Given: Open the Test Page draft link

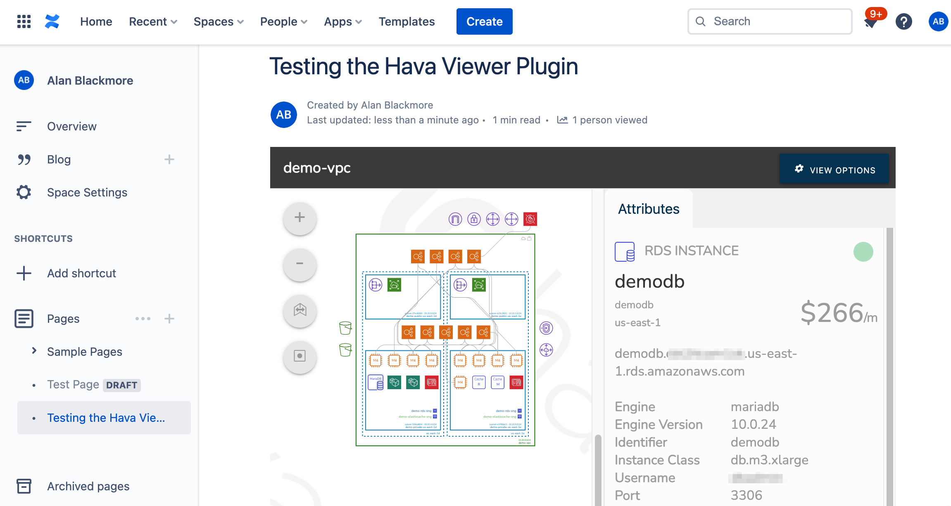Looking at the screenshot, I should (73, 385).
